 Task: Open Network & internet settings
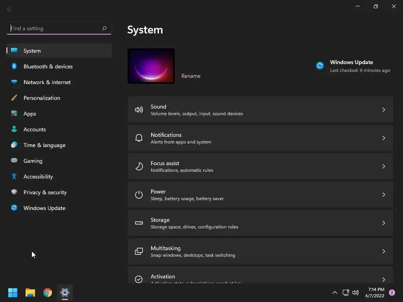pos(59,82)
